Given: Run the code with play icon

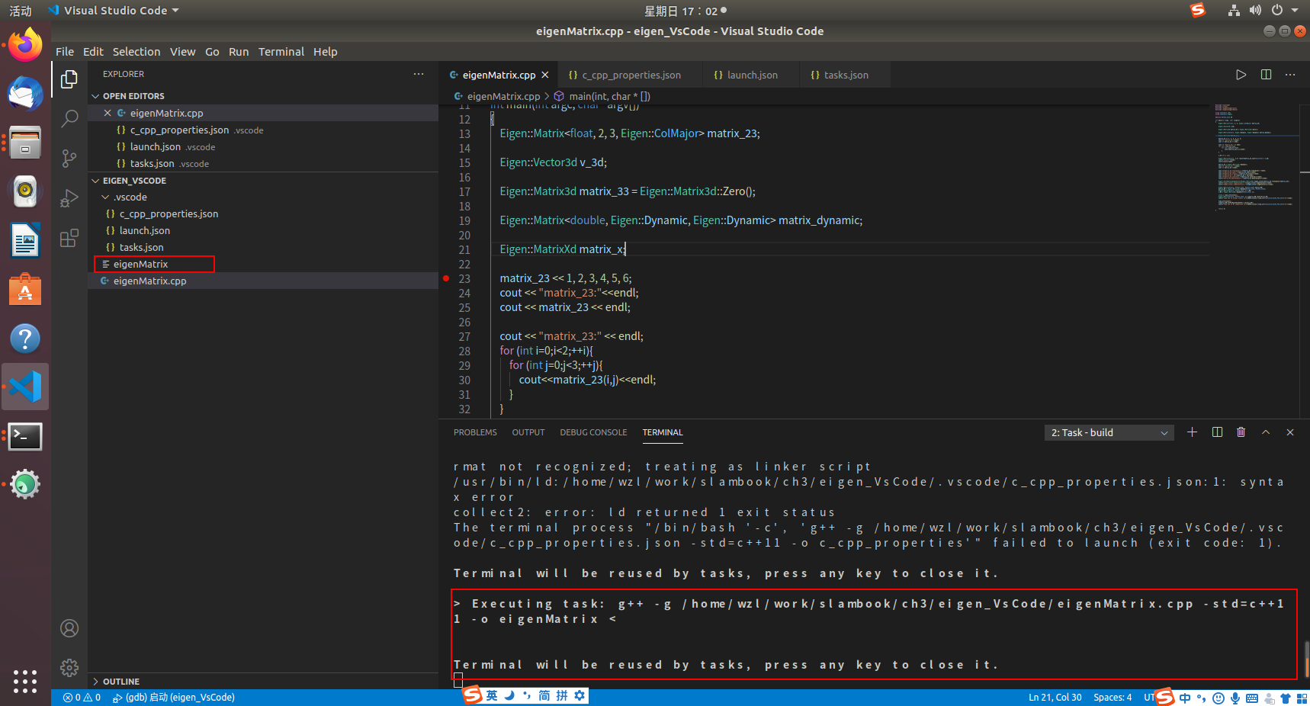Looking at the screenshot, I should [1241, 75].
